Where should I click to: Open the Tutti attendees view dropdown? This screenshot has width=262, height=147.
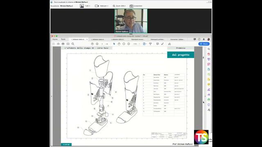[x=85, y=6]
